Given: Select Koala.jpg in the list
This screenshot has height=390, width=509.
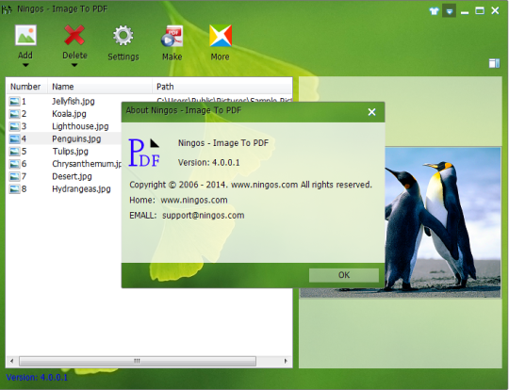Looking at the screenshot, I should pos(69,114).
